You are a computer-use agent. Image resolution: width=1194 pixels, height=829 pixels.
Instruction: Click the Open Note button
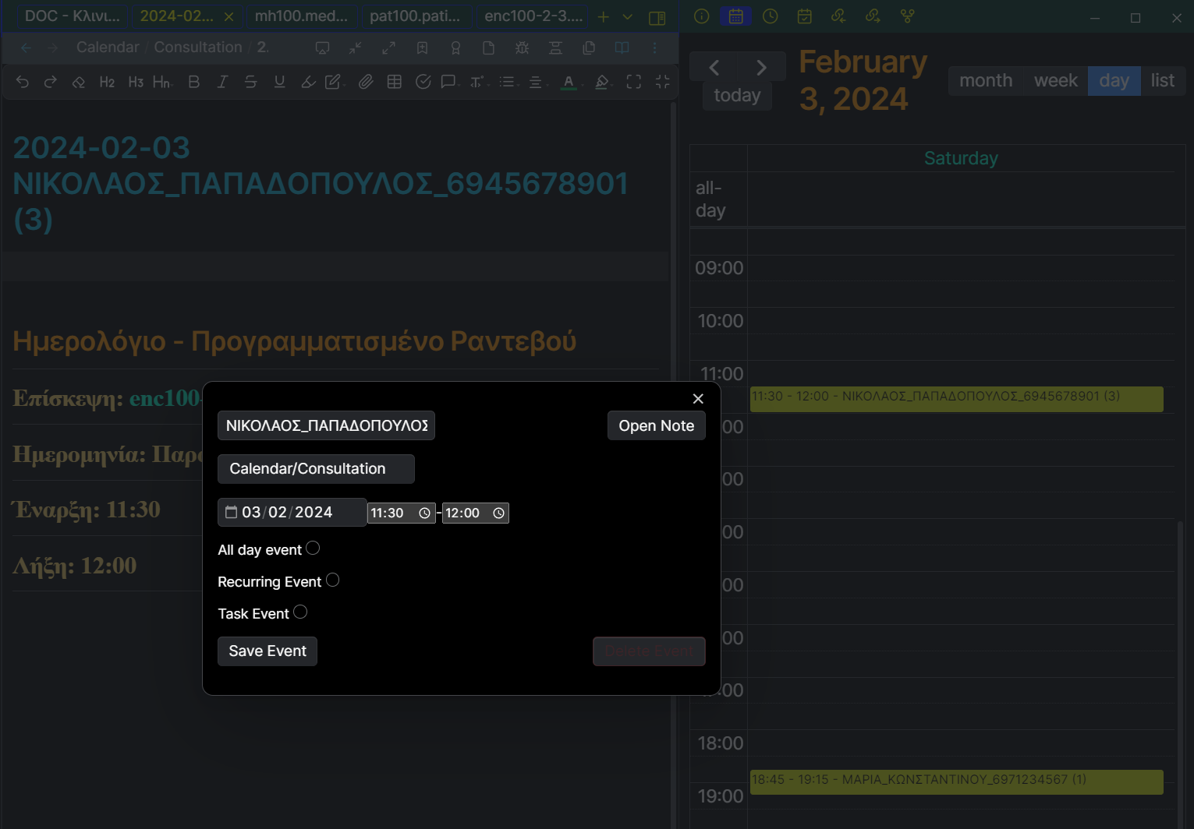pos(657,425)
